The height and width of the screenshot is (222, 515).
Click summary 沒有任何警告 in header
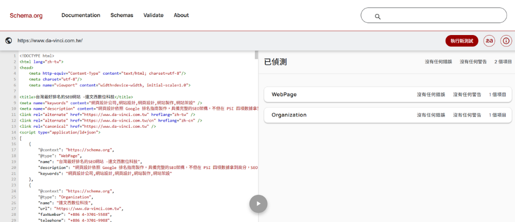(x=473, y=62)
